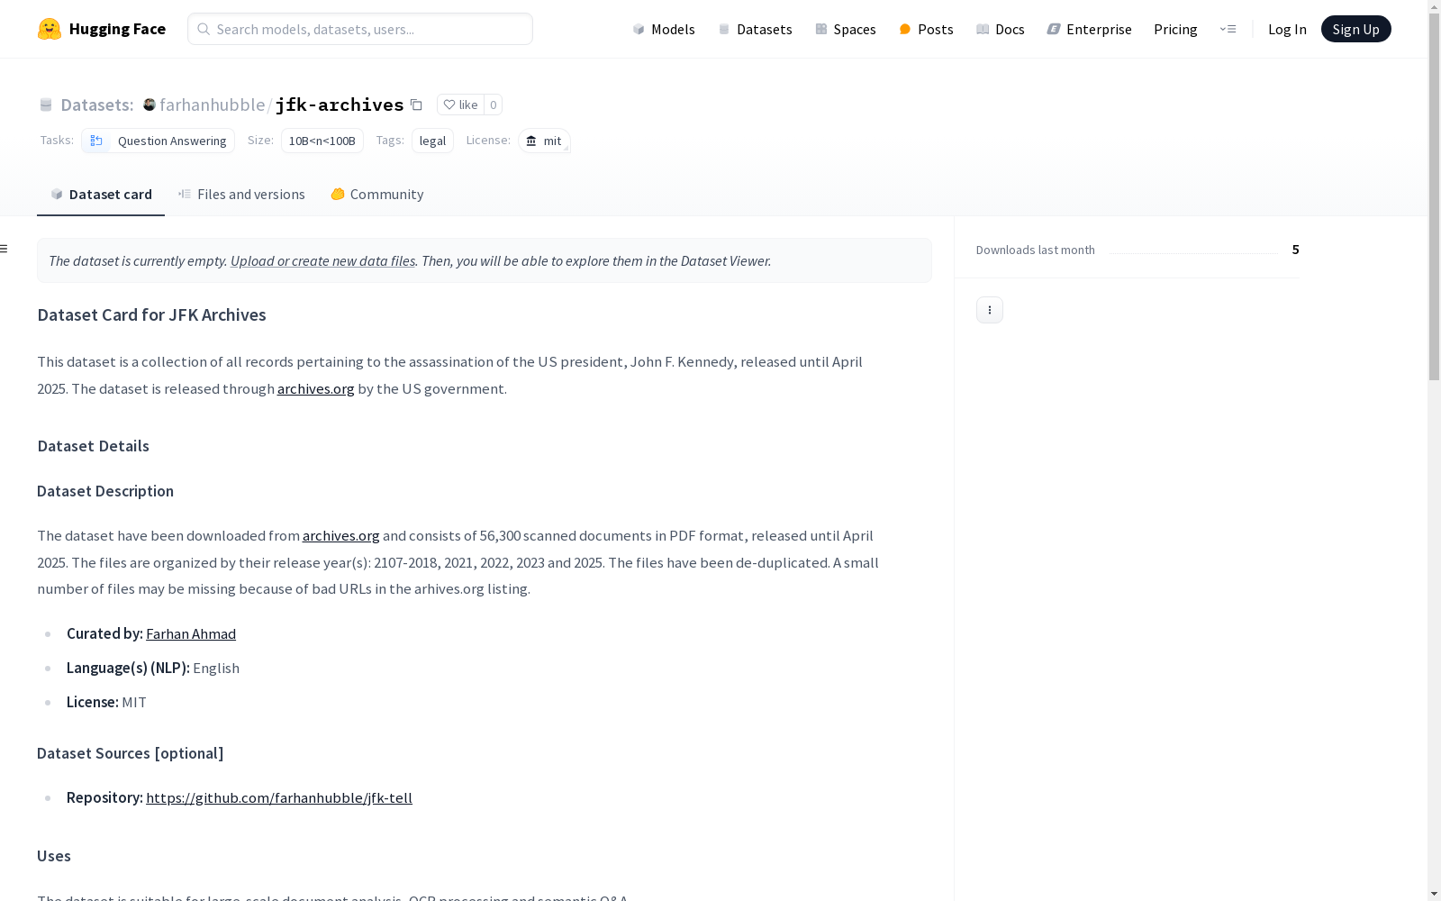Click the Sign Up button
1441x901 pixels.
(1355, 29)
